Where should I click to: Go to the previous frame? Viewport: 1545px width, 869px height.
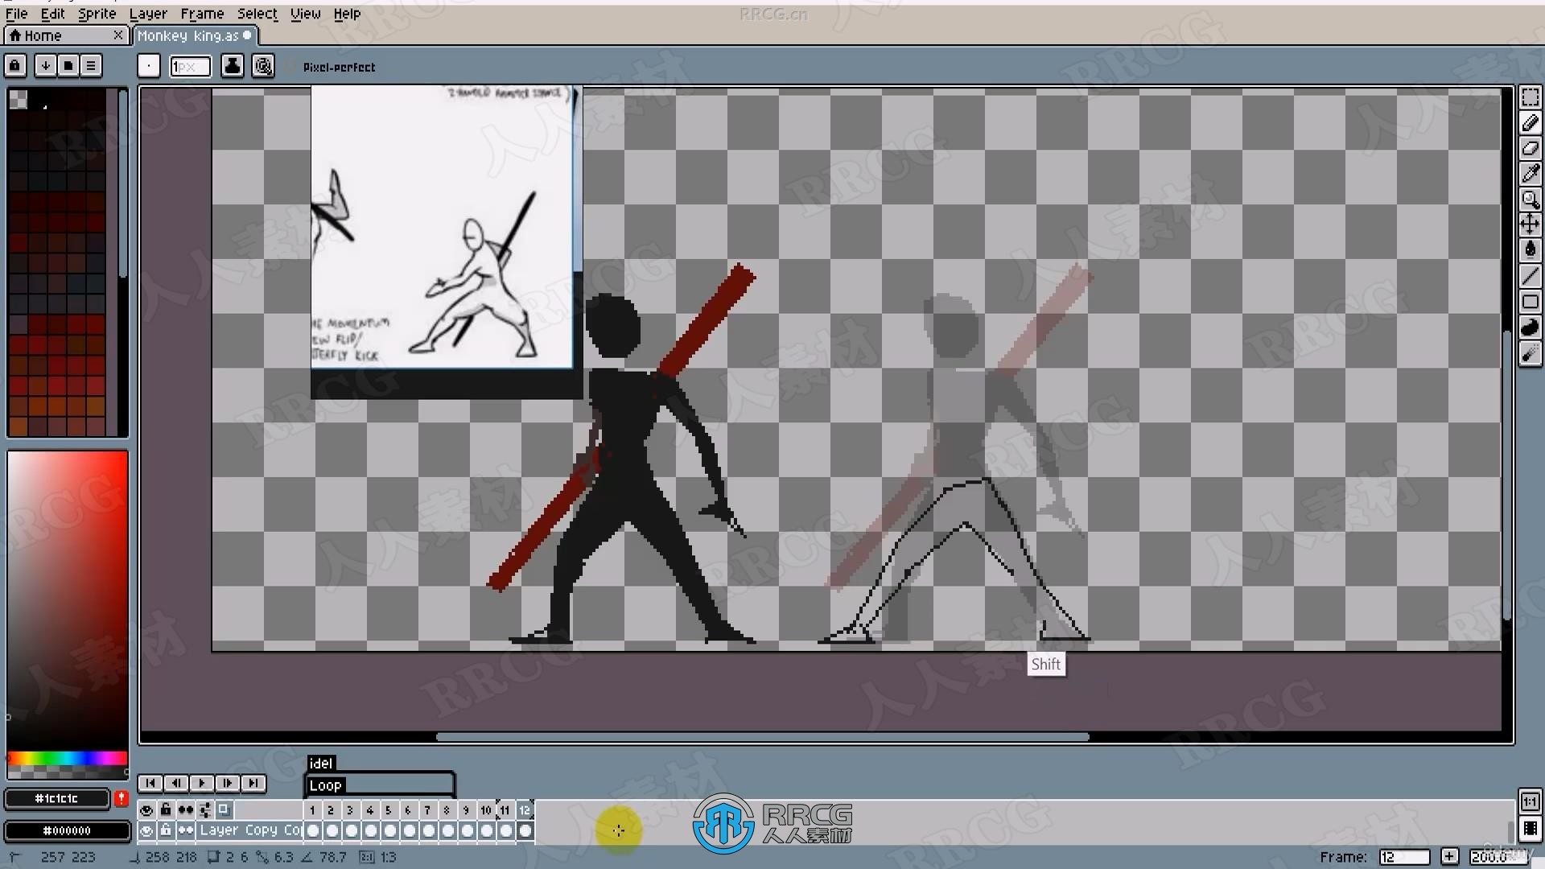(176, 783)
